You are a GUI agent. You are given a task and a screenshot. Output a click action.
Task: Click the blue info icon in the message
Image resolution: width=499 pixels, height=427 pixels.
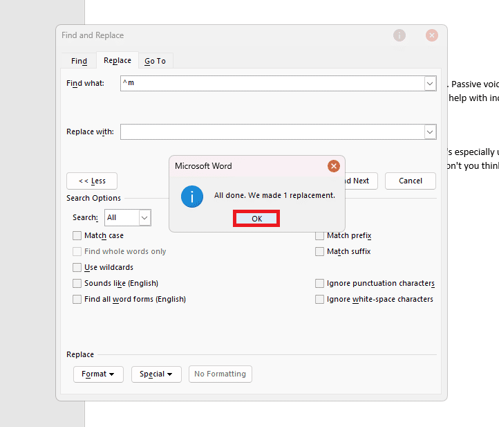tap(192, 197)
